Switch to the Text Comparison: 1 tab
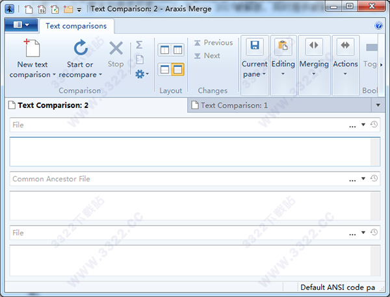The image size is (390, 297). coord(279,105)
